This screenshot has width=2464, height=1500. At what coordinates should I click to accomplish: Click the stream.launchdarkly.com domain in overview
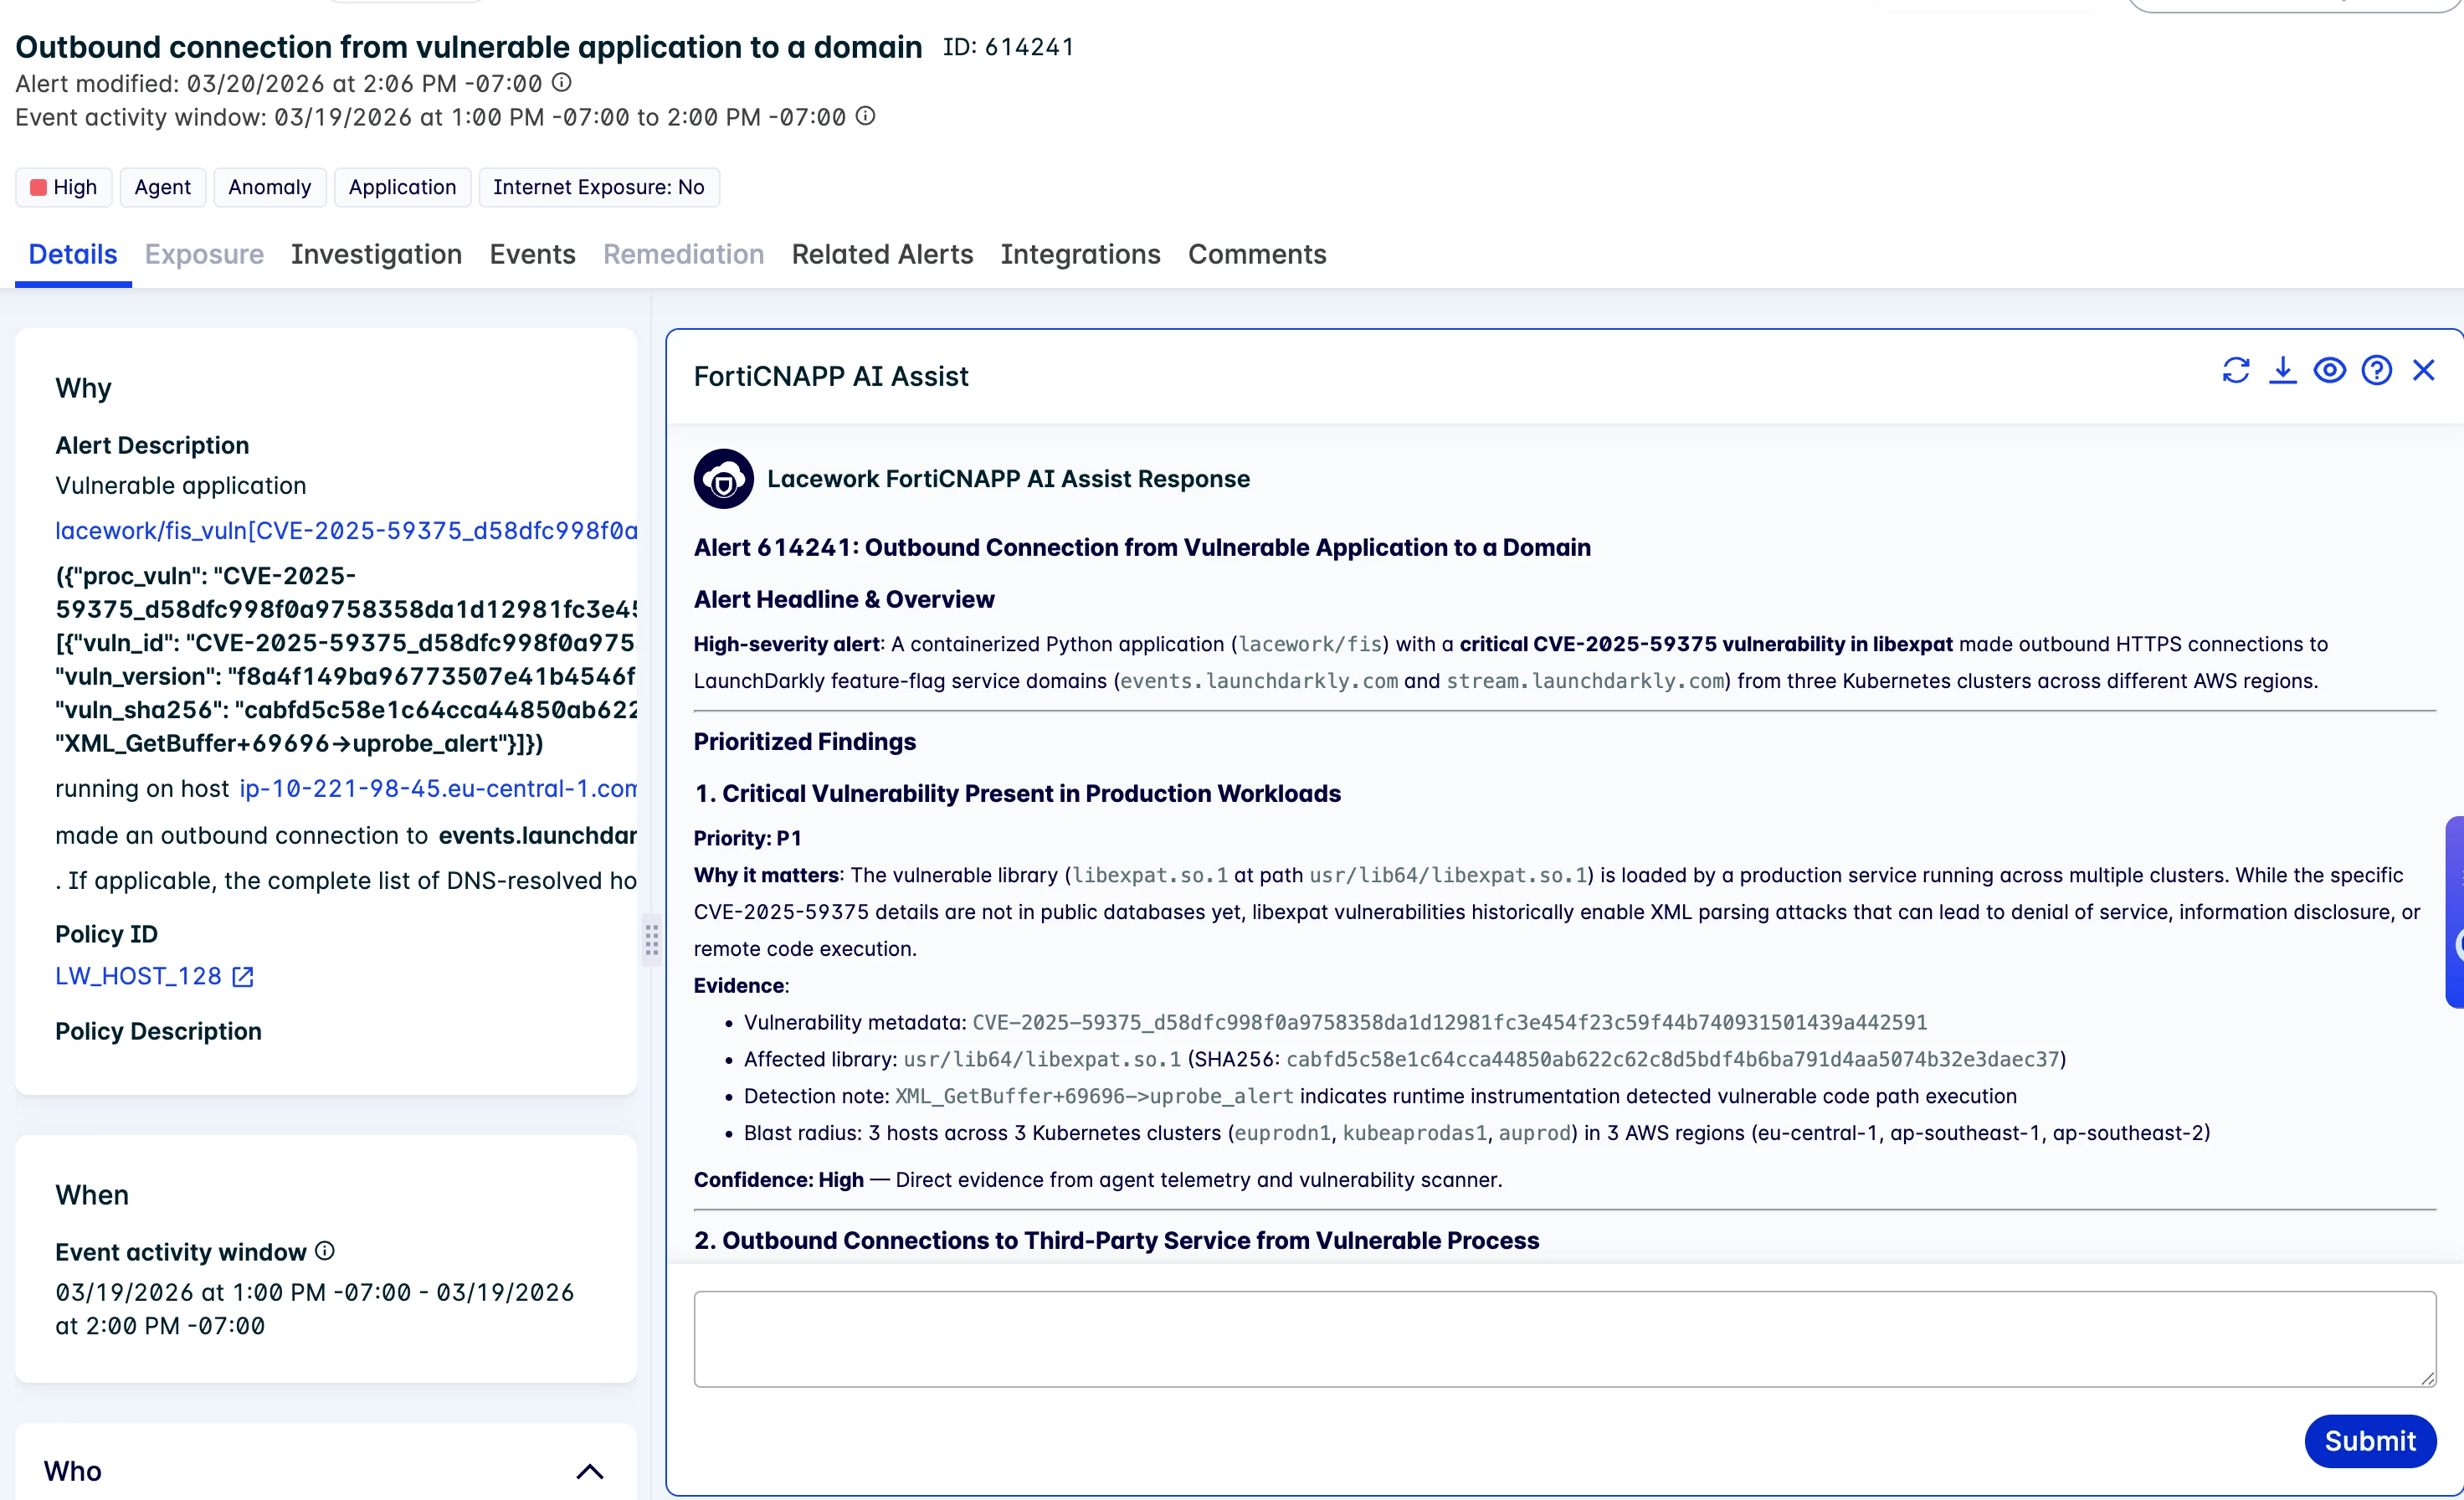pos(1585,681)
